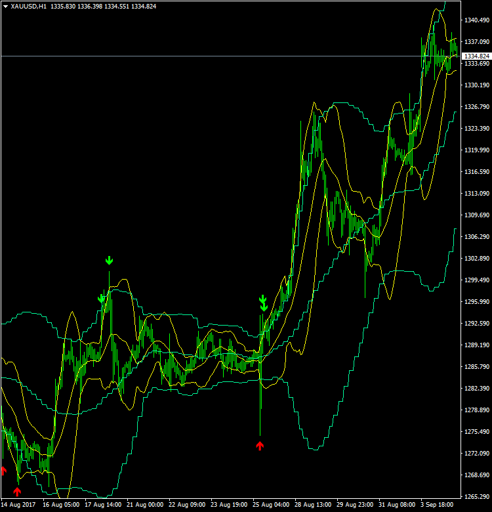The image size is (492, 512).
Task: Click the time axis label 16 Aug 05:00
Action: click(61, 505)
